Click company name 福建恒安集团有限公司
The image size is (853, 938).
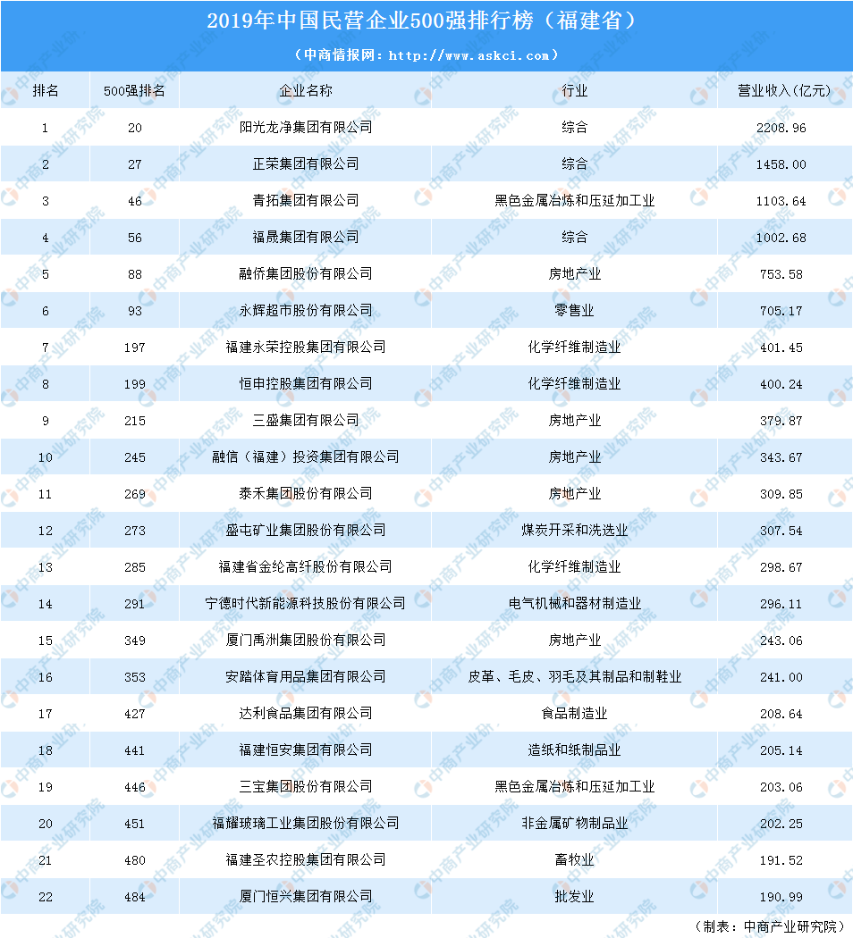(305, 750)
